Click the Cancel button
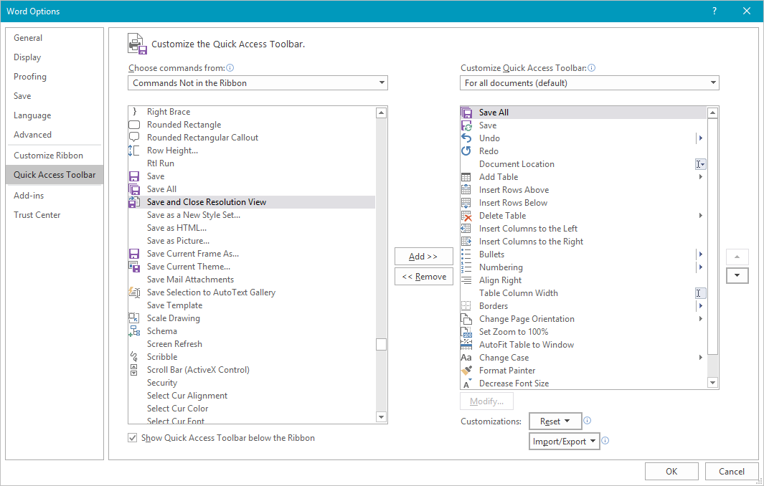 click(x=731, y=472)
